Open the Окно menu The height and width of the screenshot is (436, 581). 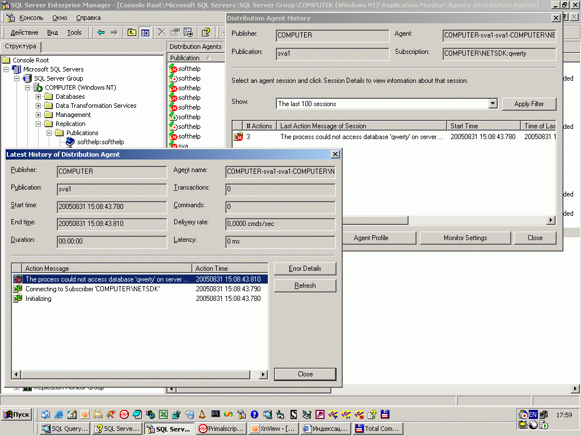(x=60, y=18)
